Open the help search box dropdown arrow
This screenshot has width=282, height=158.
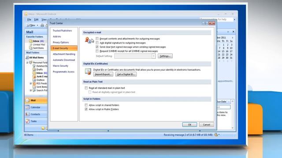point(234,19)
